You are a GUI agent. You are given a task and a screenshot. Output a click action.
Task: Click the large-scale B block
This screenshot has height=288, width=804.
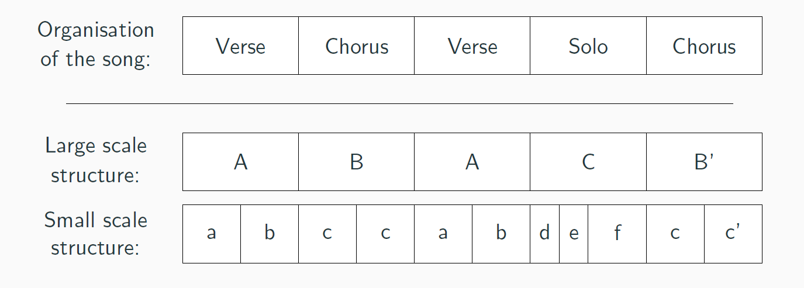tap(357, 162)
